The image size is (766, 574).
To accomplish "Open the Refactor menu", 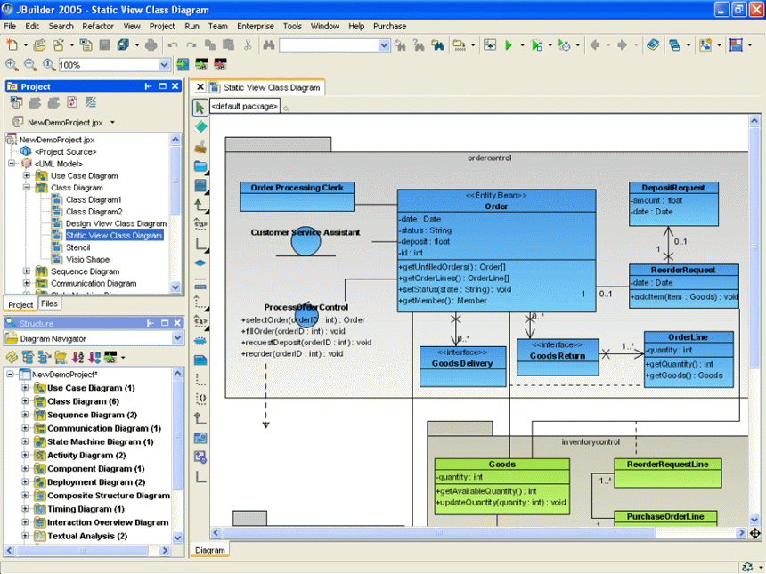I will (98, 27).
